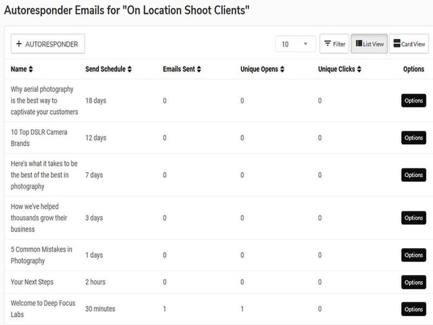Open the Filter button
The image size is (433, 325).
334,44
